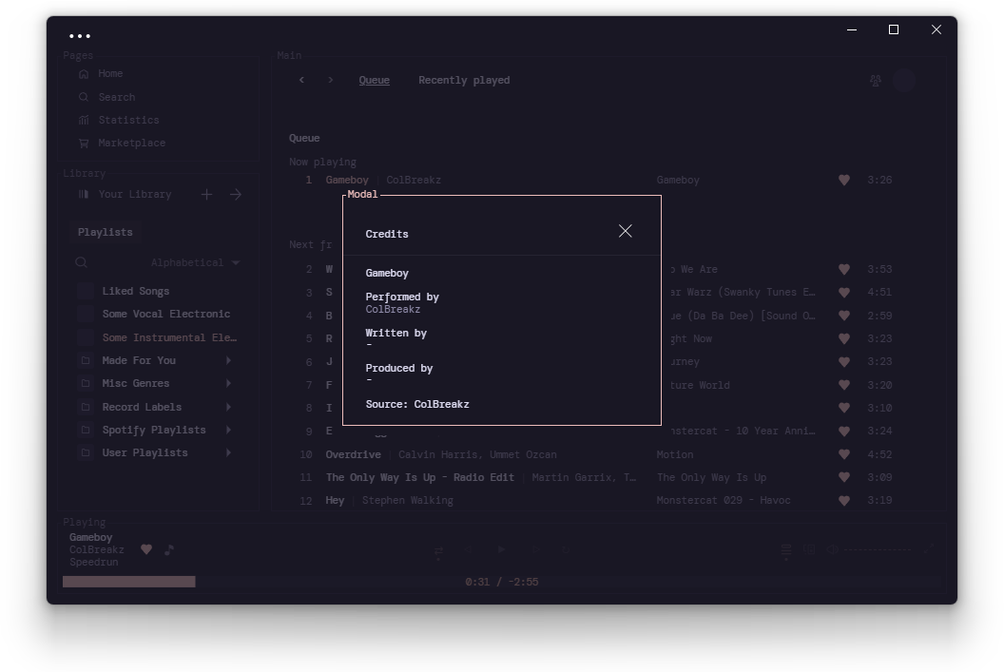1004x672 pixels.
Task: Collapse Your Library with its icon
Action: pyautogui.click(x=84, y=194)
